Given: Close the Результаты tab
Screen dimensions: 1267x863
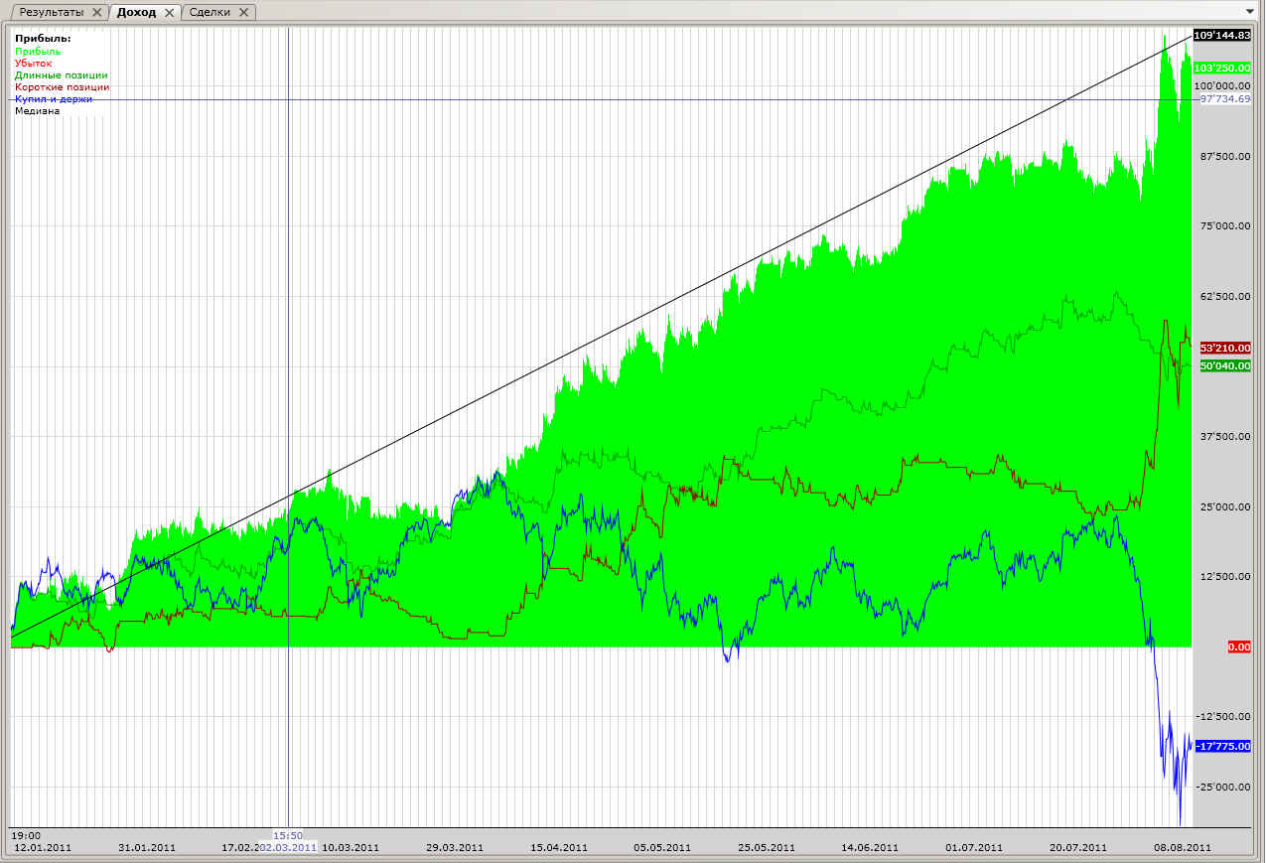Looking at the screenshot, I should tap(96, 13).
